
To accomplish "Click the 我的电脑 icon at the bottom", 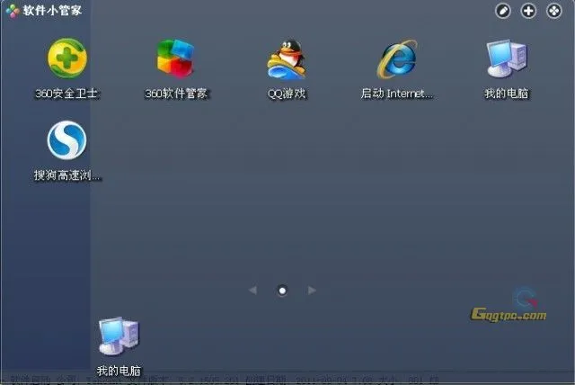I will (x=119, y=337).
